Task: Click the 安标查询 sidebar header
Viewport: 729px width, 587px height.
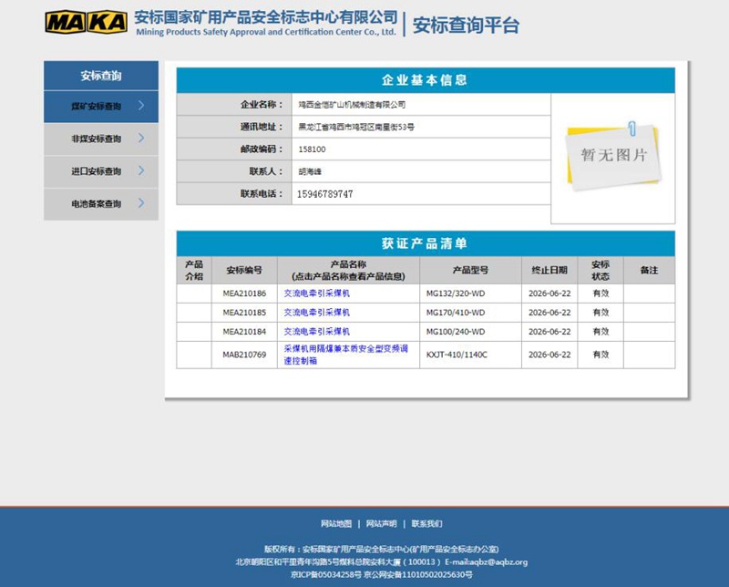Action: click(x=100, y=76)
